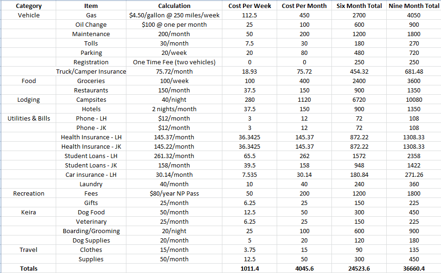
Task: Click the Nine Month Total column header
Action: (x=414, y=6)
